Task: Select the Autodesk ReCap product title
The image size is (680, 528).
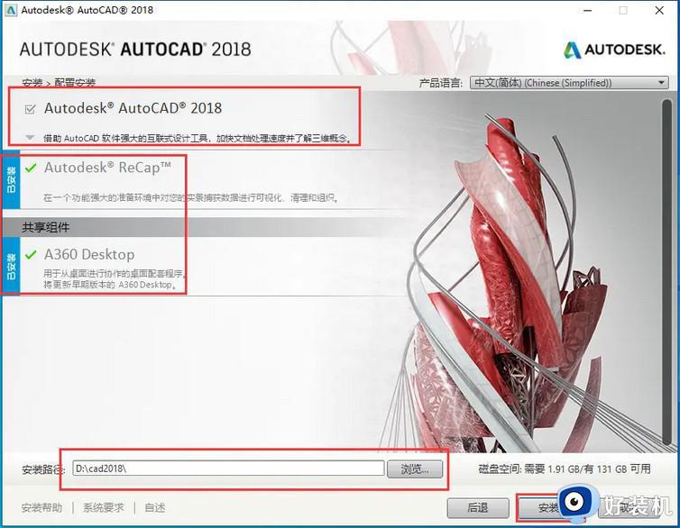Action: [107, 168]
